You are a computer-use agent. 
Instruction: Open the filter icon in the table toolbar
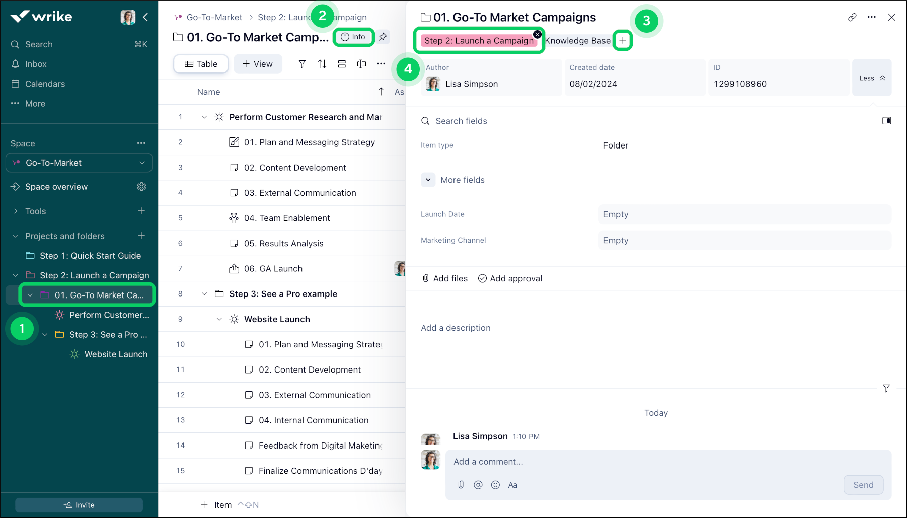click(302, 64)
